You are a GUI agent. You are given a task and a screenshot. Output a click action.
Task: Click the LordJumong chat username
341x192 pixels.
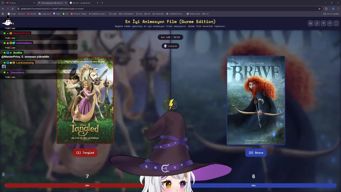point(25,63)
